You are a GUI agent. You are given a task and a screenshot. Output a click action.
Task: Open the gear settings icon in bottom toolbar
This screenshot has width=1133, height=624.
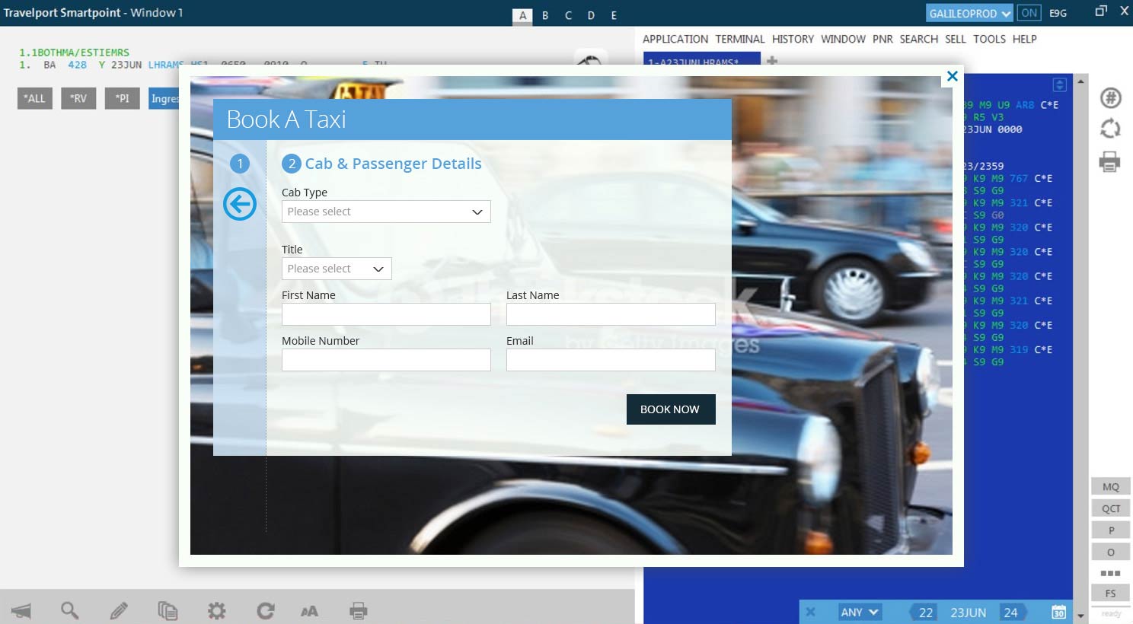pos(217,610)
